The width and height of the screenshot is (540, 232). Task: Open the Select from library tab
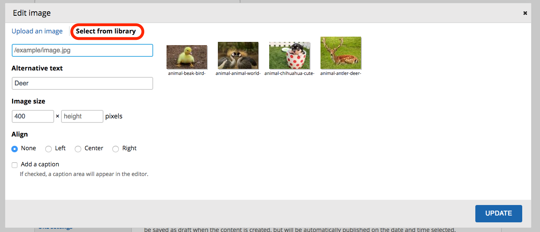coord(107,31)
